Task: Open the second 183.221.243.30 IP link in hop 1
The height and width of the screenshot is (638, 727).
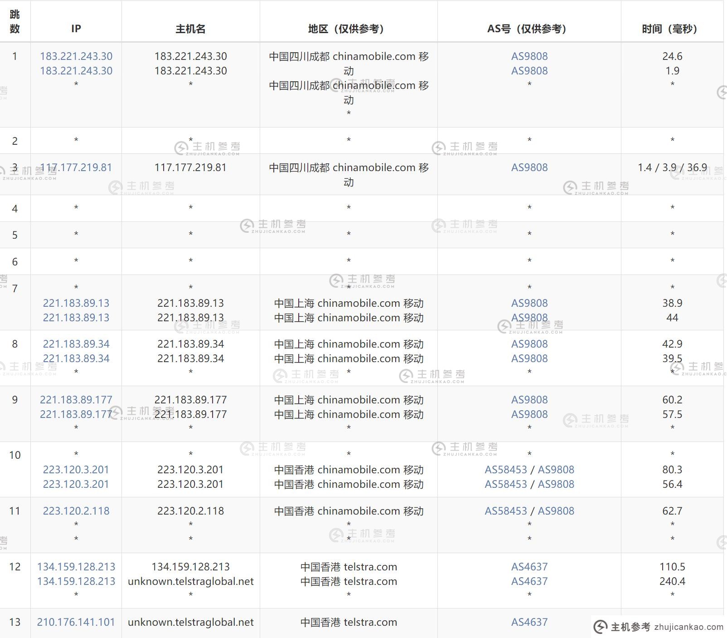Action: click(76, 71)
